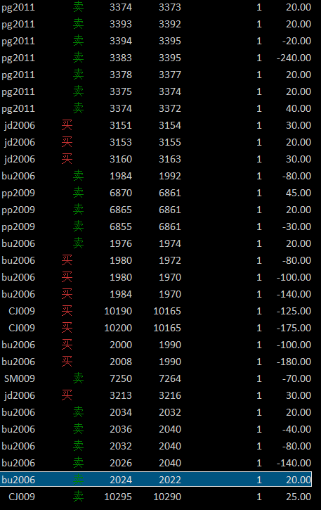Click the sell icon on bu2006 1984/1992 row
The image size is (321, 510).
pos(78,176)
